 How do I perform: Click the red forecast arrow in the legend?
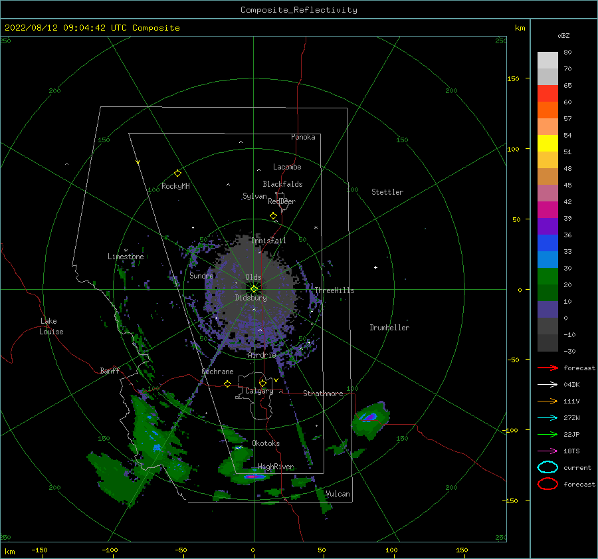(x=548, y=368)
